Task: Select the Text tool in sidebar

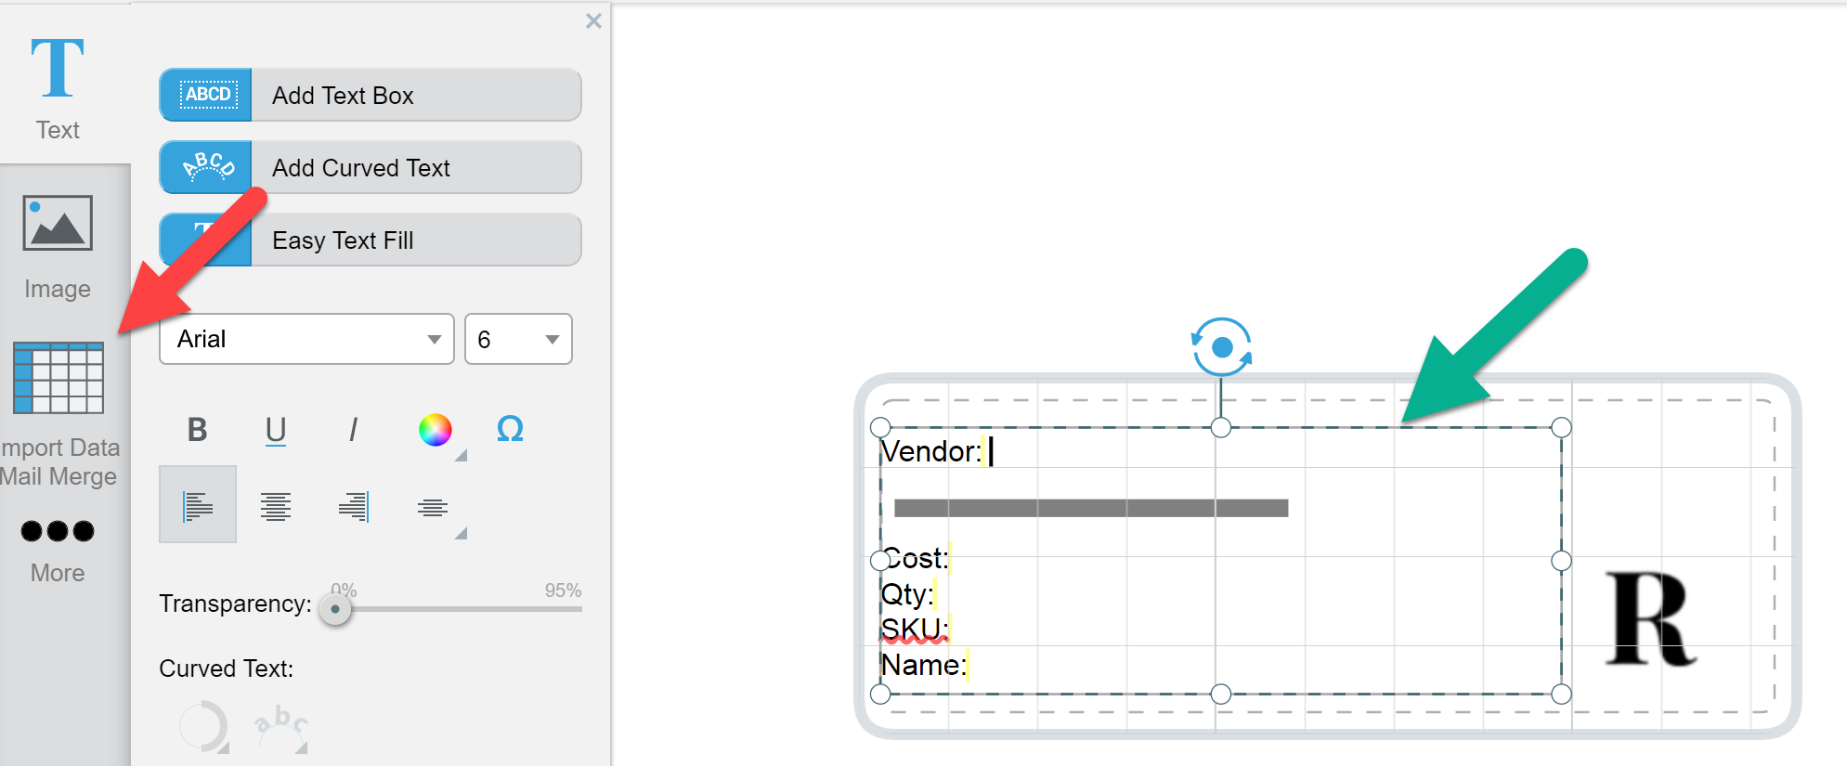Action: click(x=58, y=85)
